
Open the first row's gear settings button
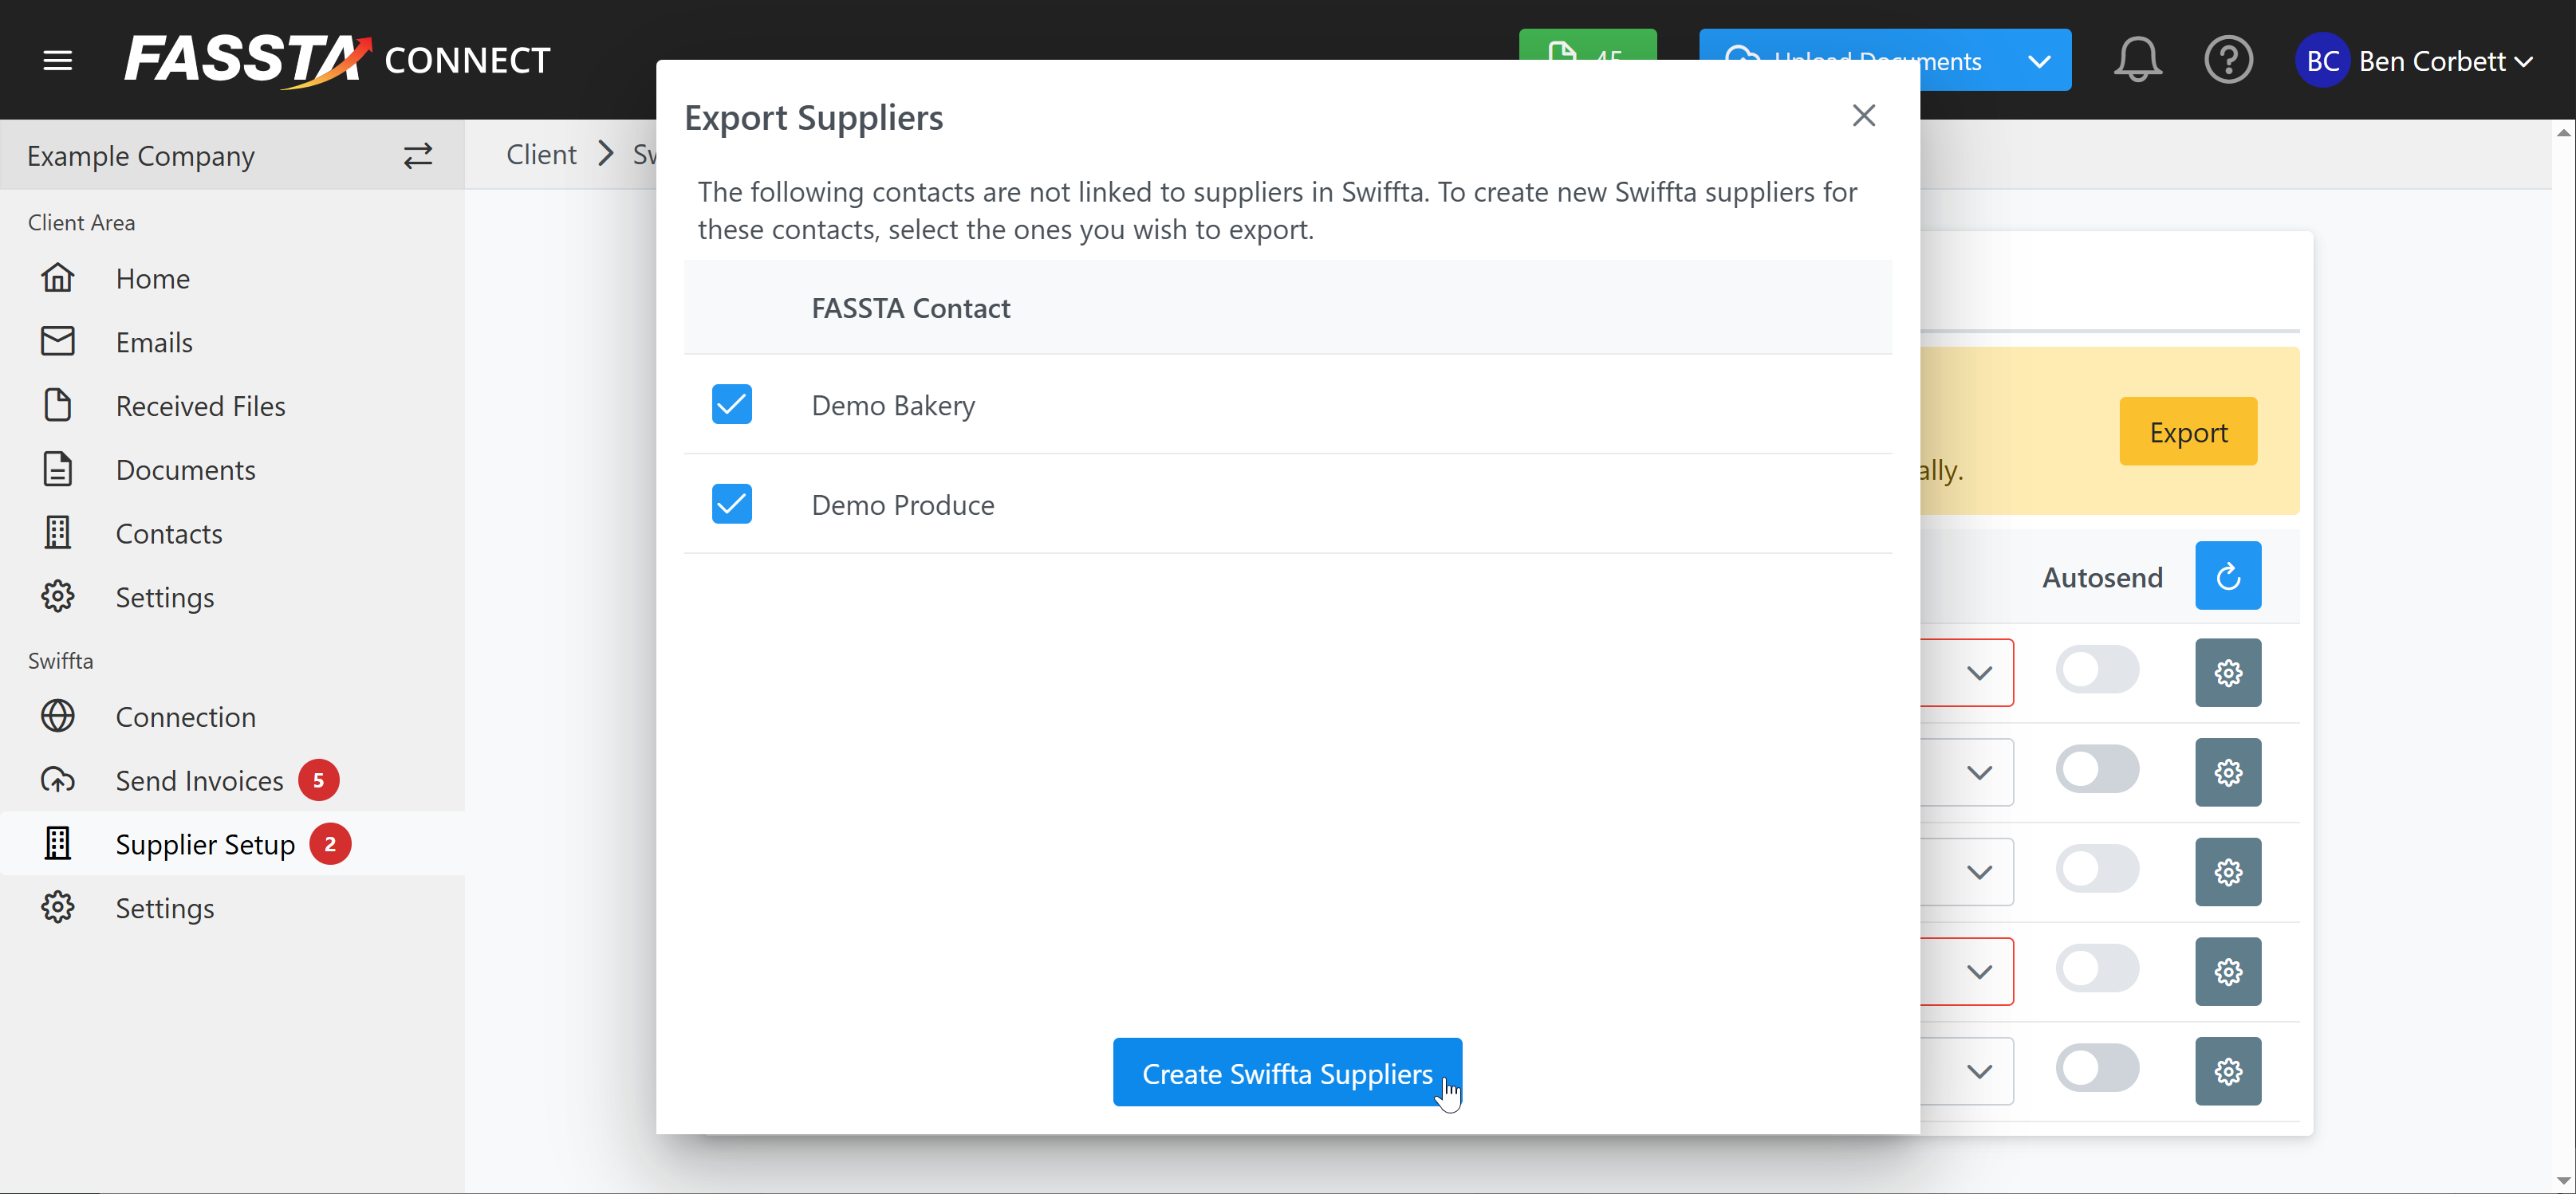click(2227, 673)
